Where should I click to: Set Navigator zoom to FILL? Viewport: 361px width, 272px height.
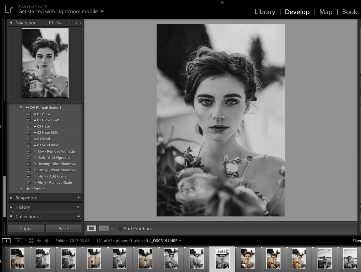tap(59, 23)
